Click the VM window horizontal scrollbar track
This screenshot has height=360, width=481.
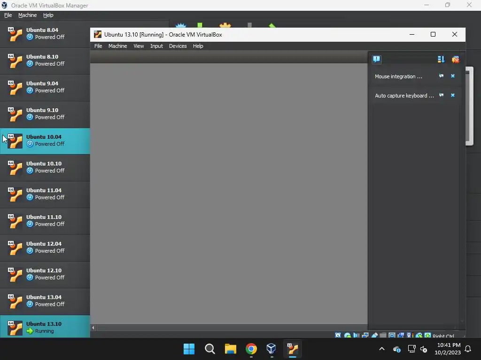232,328
